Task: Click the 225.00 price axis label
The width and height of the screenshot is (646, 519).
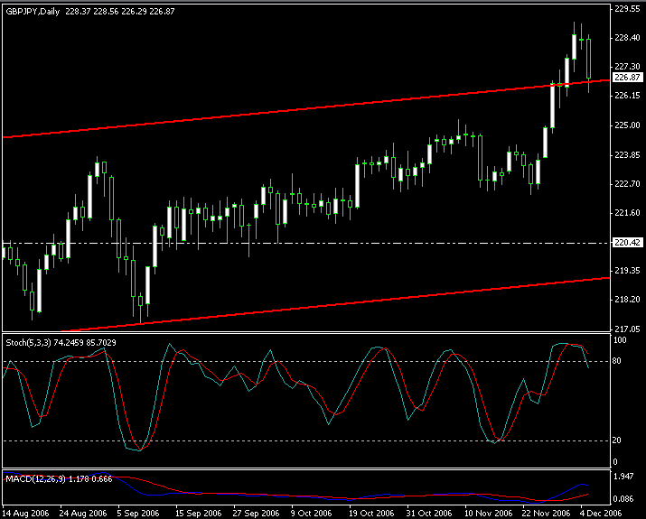Action: pyautogui.click(x=627, y=125)
